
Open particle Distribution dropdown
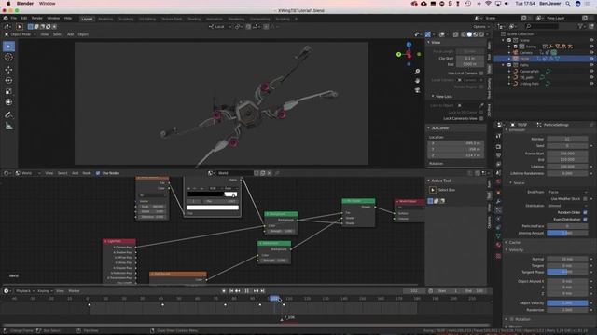(567, 206)
